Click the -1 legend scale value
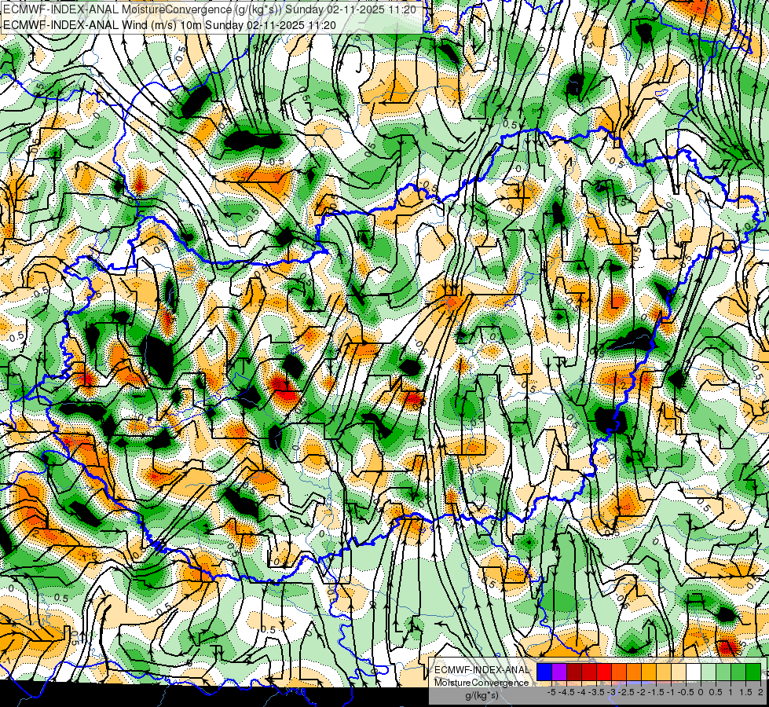Image resolution: width=769 pixels, height=707 pixels. (x=672, y=692)
